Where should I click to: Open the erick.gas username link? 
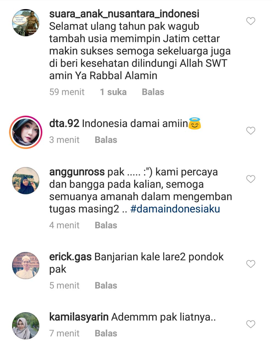pos(70,257)
